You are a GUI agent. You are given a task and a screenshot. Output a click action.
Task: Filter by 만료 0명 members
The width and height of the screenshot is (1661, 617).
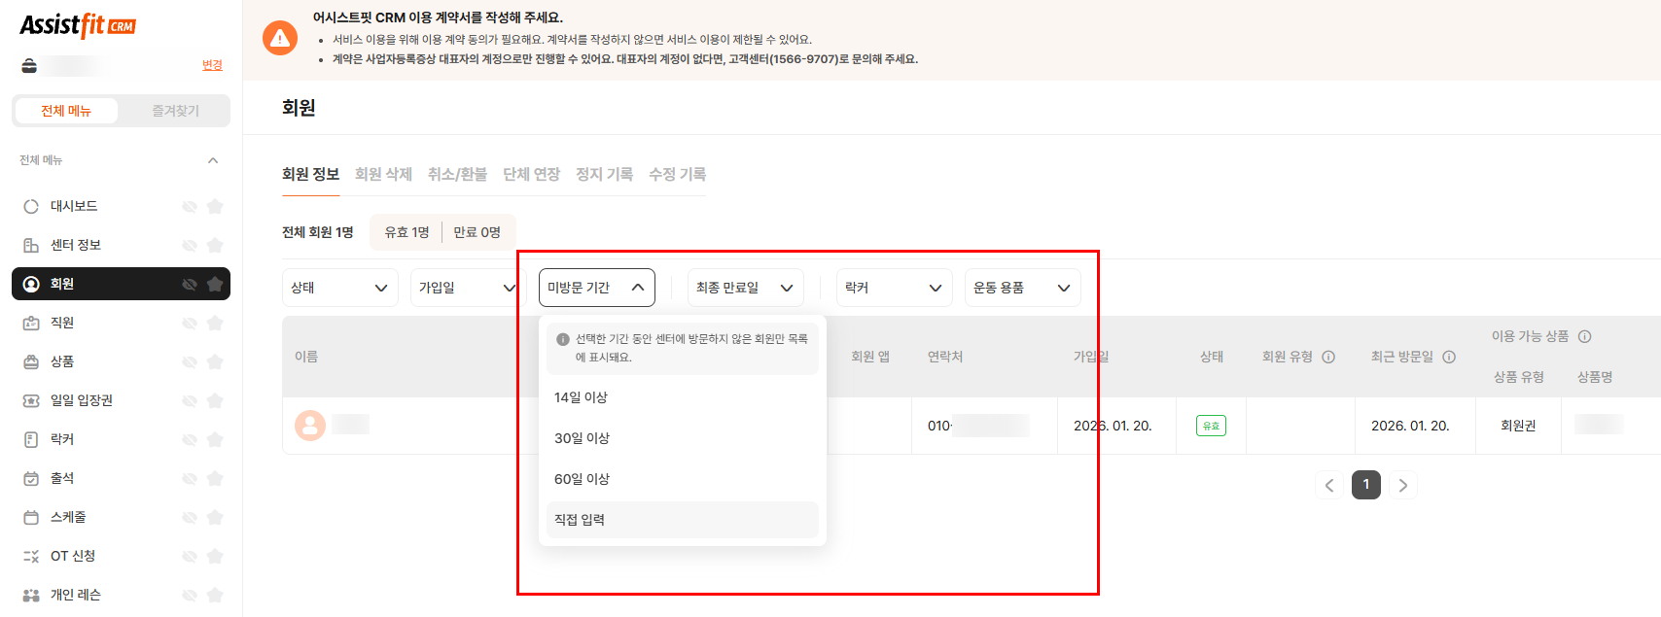pos(477,232)
